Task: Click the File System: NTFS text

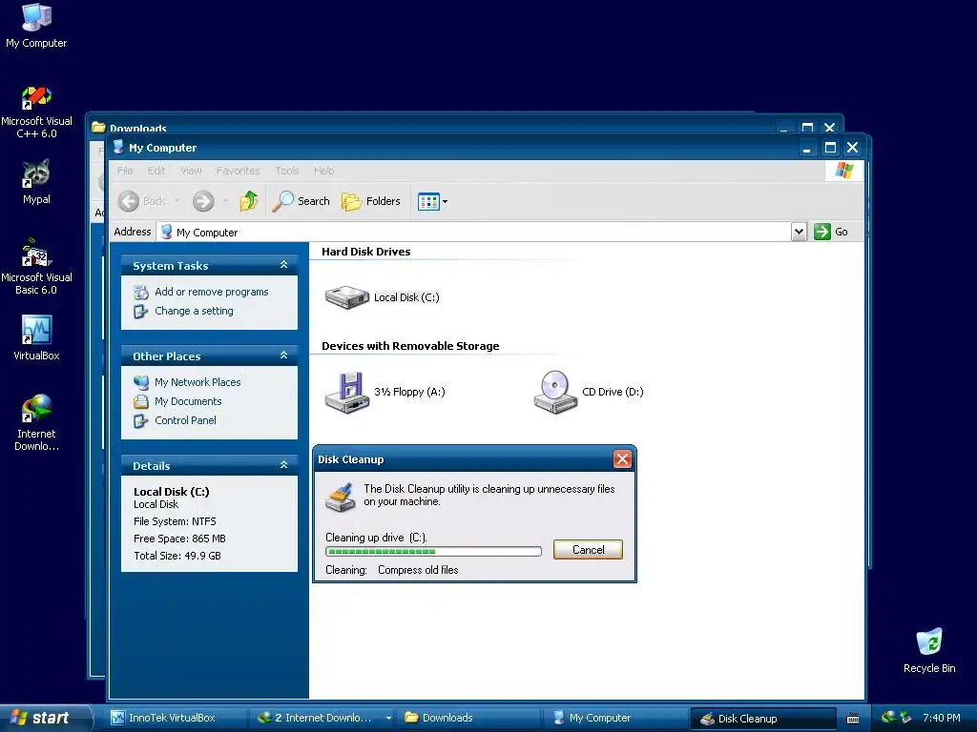Action: point(175,521)
